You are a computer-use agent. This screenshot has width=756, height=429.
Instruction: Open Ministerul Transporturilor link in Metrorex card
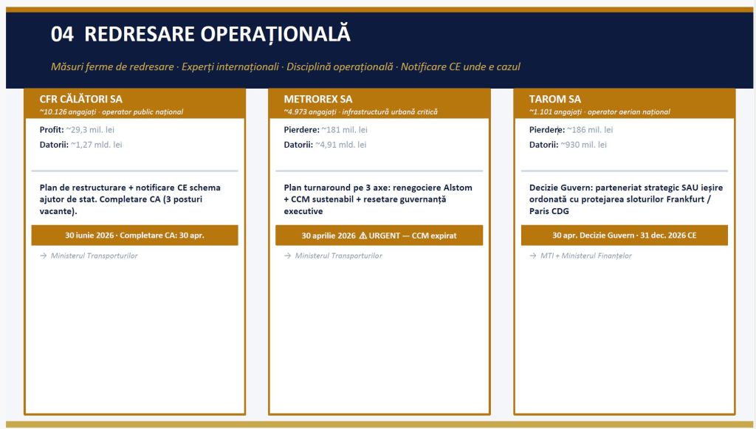tap(338, 256)
